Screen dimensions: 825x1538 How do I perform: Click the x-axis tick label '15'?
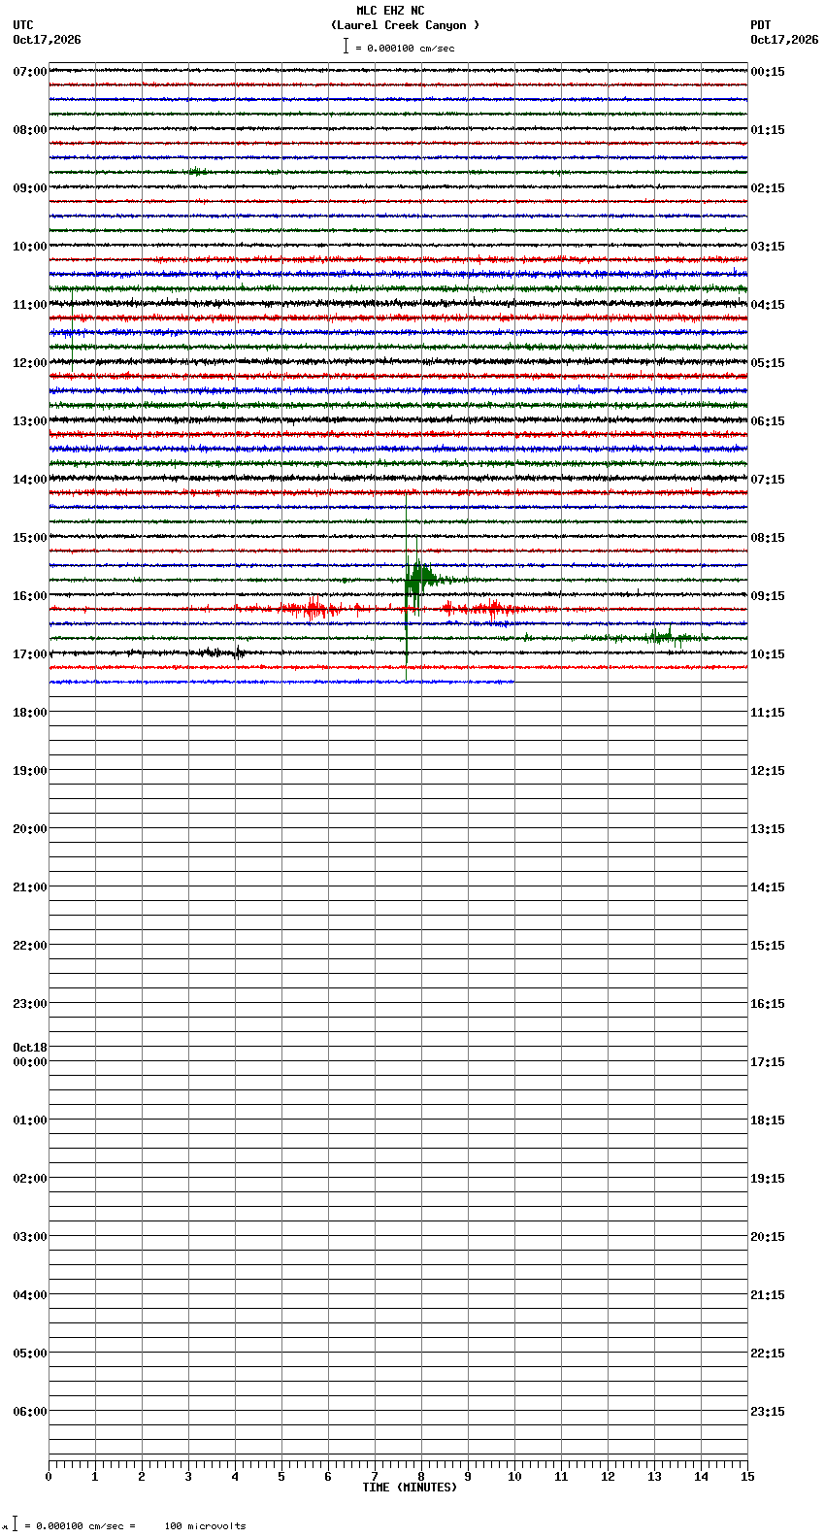[747, 1477]
